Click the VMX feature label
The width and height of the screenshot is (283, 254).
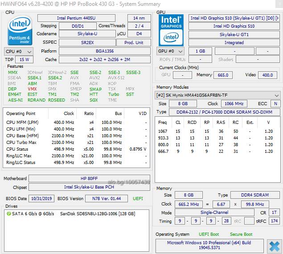[32, 89]
